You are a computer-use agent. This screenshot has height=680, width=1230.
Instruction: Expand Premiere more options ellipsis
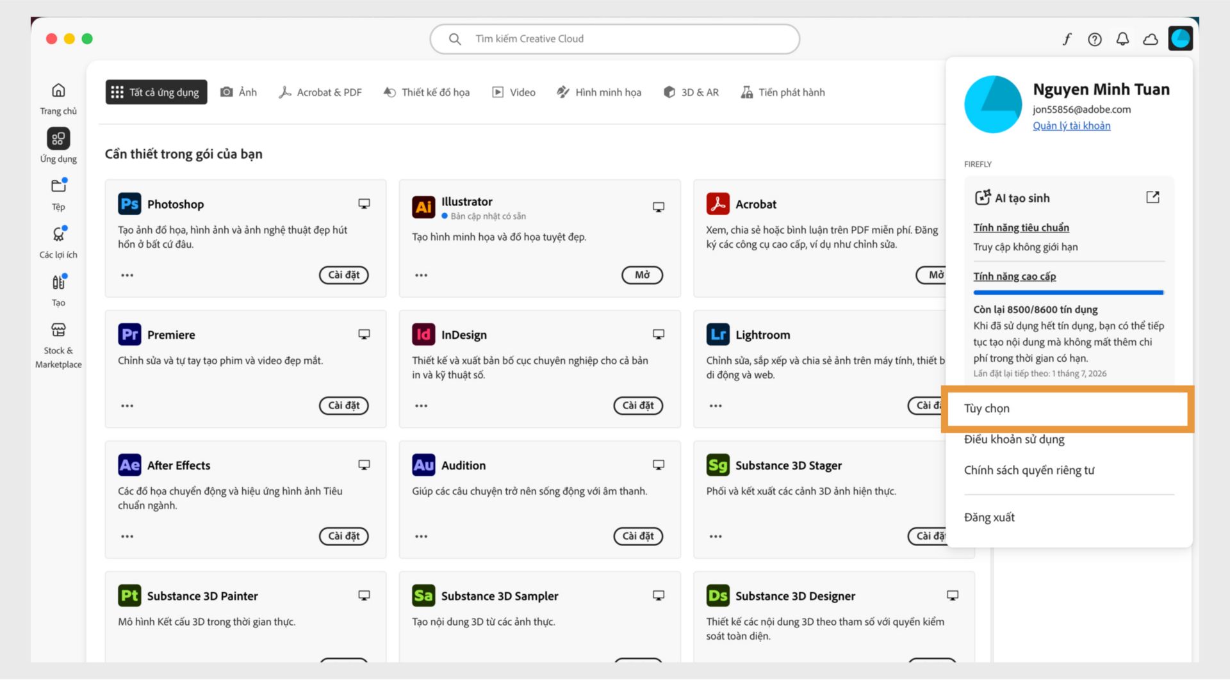click(127, 406)
